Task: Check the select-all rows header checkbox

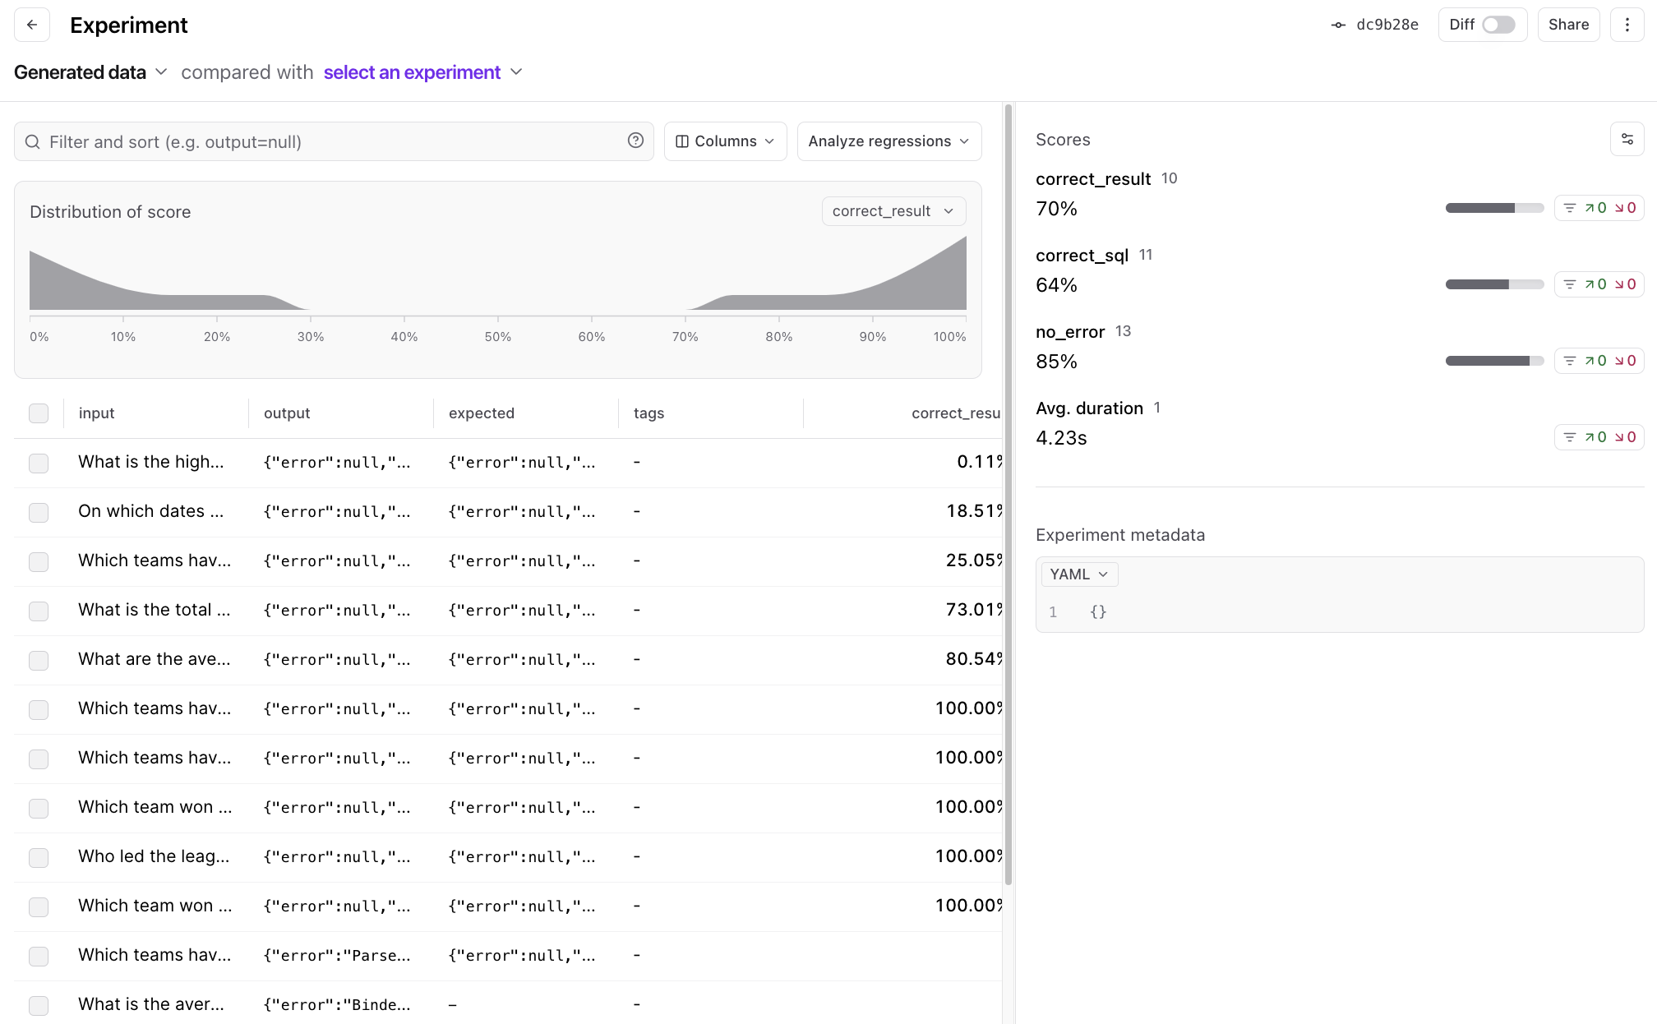Action: click(39, 413)
